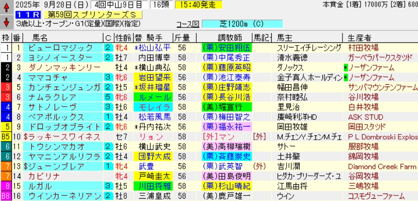Click the yellow frame 5 box for ドロップオブライト
The width and height of the screenshot is (418, 201).
tap(6, 126)
